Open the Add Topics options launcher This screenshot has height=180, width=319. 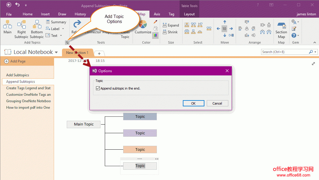click(67, 43)
